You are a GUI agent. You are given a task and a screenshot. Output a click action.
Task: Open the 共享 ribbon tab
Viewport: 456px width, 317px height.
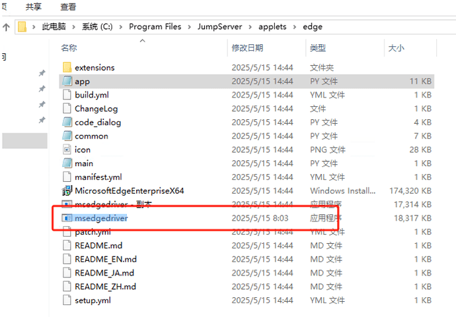34,7
